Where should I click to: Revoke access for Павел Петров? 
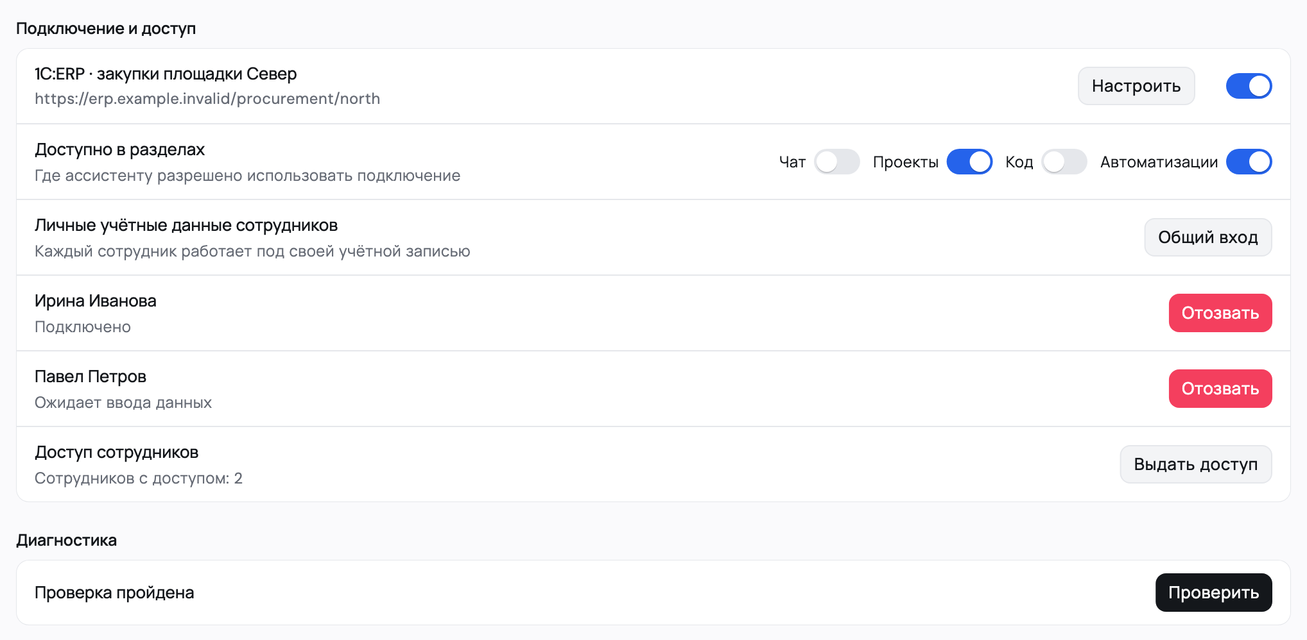1220,389
